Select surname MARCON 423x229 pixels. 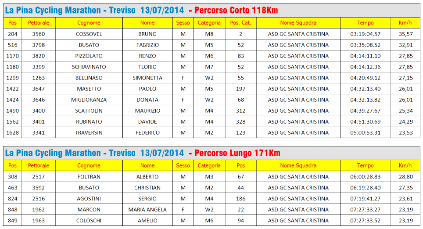pyautogui.click(x=89, y=210)
